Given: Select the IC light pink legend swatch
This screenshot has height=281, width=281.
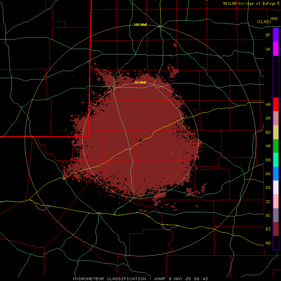Looking at the screenshot, I should click(x=276, y=201).
